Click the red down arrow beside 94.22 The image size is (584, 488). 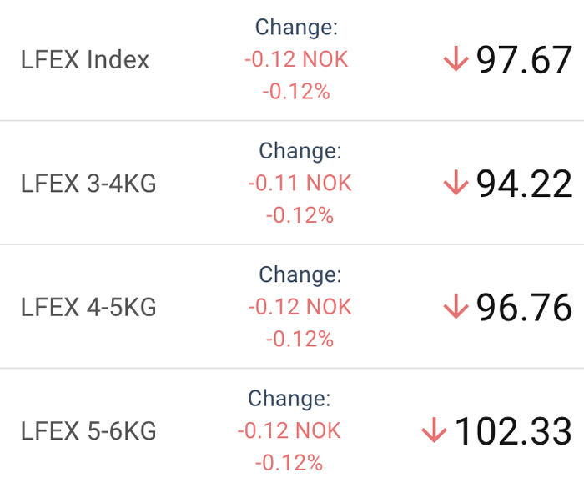coord(456,182)
